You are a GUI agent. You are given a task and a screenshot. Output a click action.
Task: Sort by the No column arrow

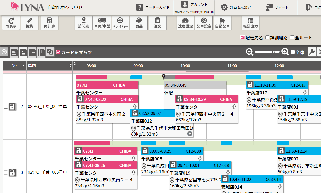(23, 66)
